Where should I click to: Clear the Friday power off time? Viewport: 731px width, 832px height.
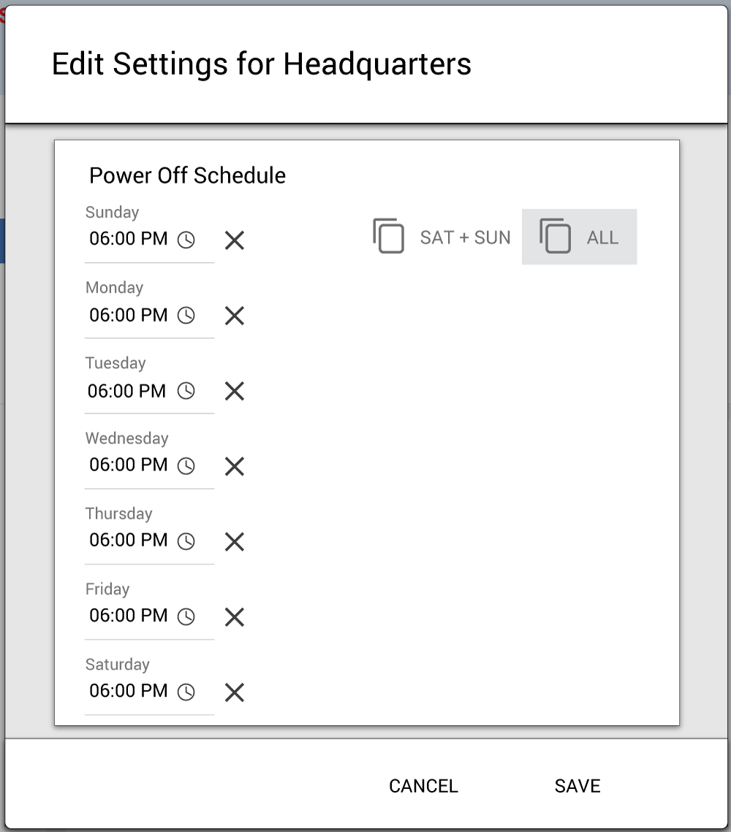pyautogui.click(x=234, y=617)
